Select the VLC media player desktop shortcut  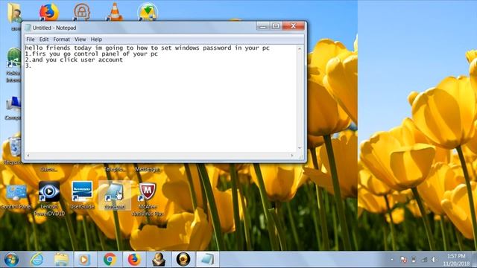click(x=115, y=12)
